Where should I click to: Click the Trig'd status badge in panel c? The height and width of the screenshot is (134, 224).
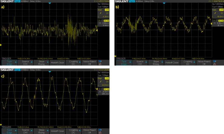17,70
